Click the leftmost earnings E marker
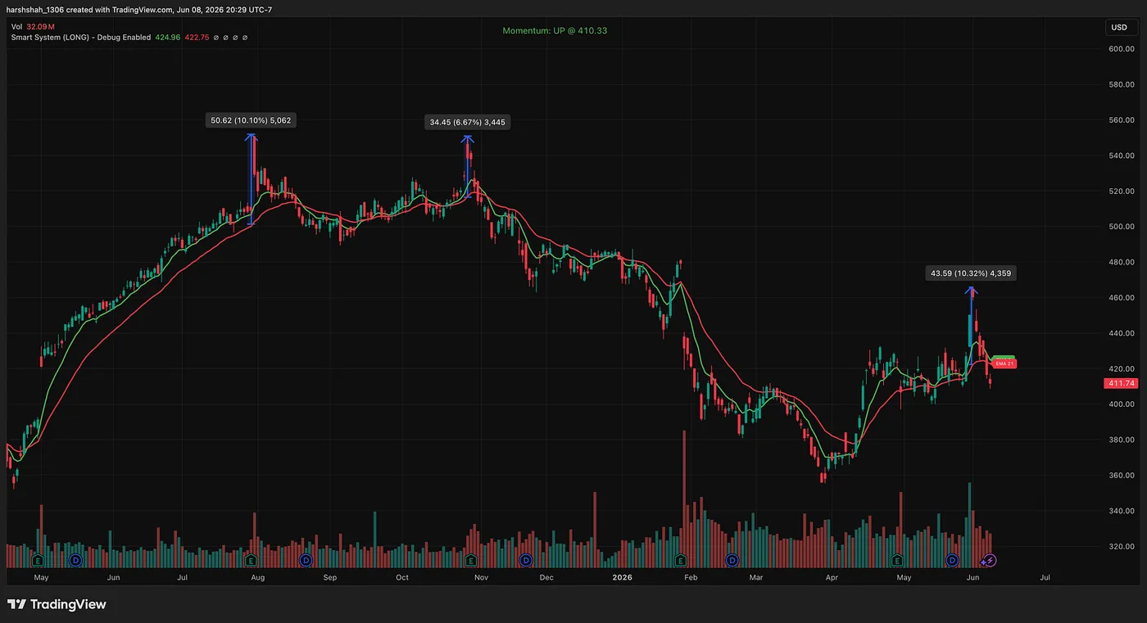This screenshot has width=1147, height=623. [38, 561]
